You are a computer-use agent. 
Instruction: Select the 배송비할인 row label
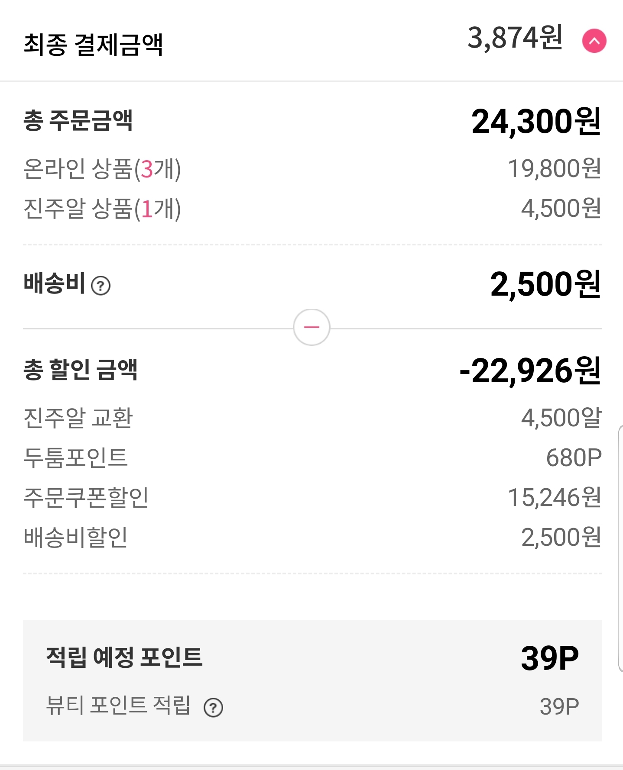pos(76,537)
